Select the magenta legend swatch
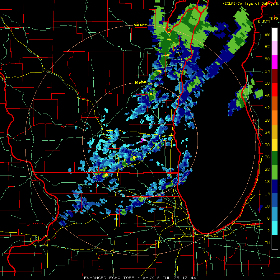Screen dimensions: 280x280 tap(275, 62)
